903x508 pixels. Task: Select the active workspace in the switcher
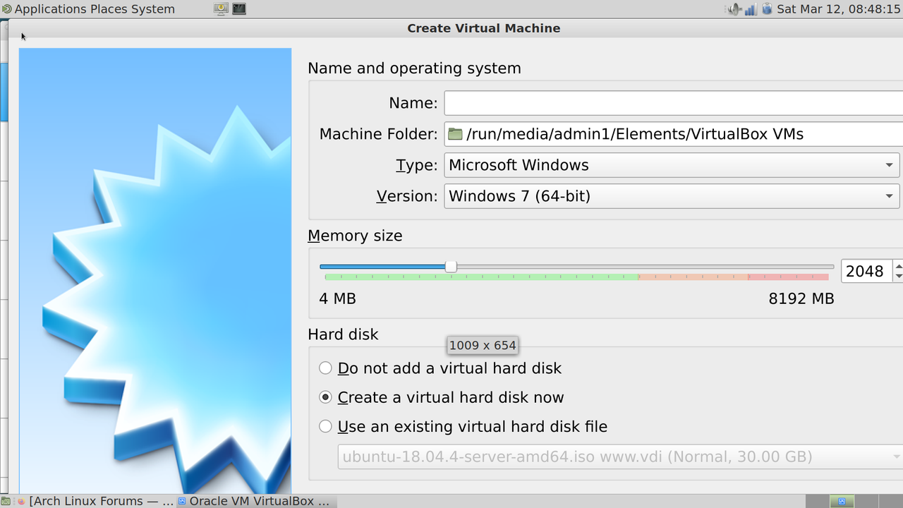(842, 501)
